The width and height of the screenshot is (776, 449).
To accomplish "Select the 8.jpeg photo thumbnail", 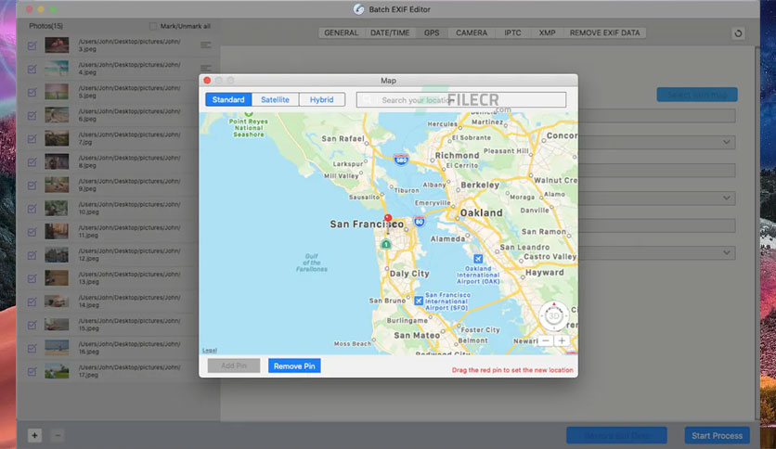I will click(57, 161).
